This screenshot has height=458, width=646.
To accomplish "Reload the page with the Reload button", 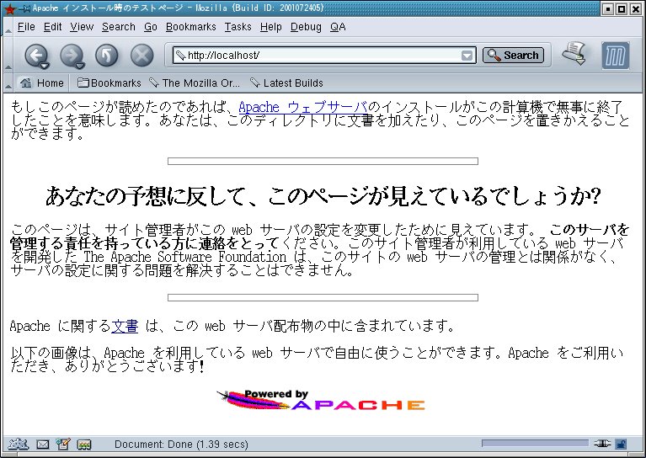I will [107, 56].
